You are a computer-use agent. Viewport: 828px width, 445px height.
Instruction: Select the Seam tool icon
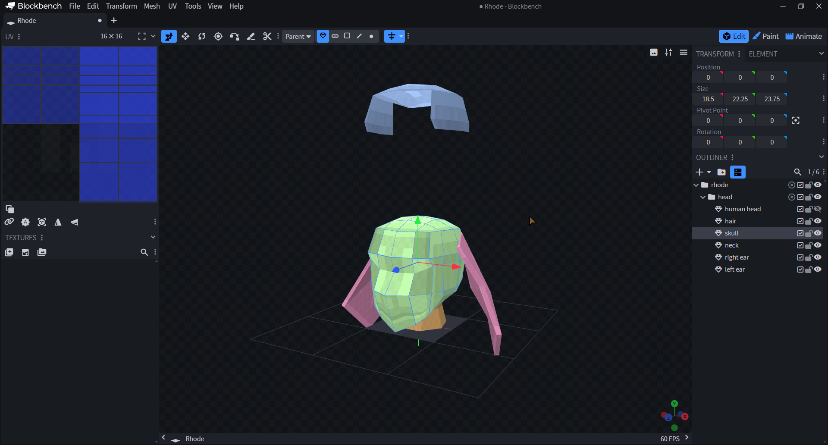251,36
